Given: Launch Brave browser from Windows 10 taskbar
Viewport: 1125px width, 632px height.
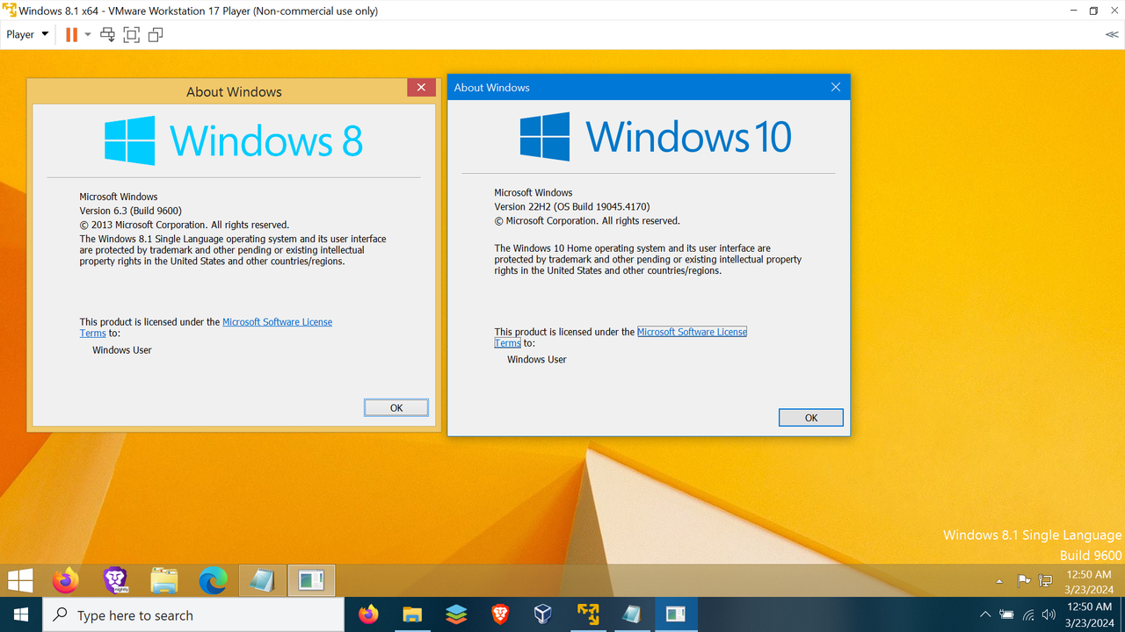Looking at the screenshot, I should (500, 614).
